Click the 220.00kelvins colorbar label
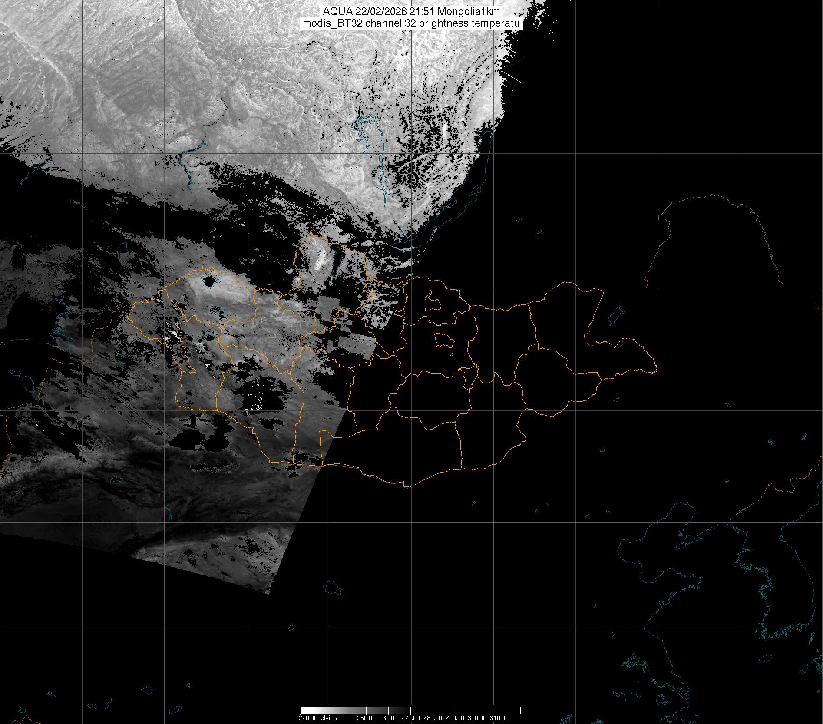823x724 pixels. pyautogui.click(x=317, y=718)
